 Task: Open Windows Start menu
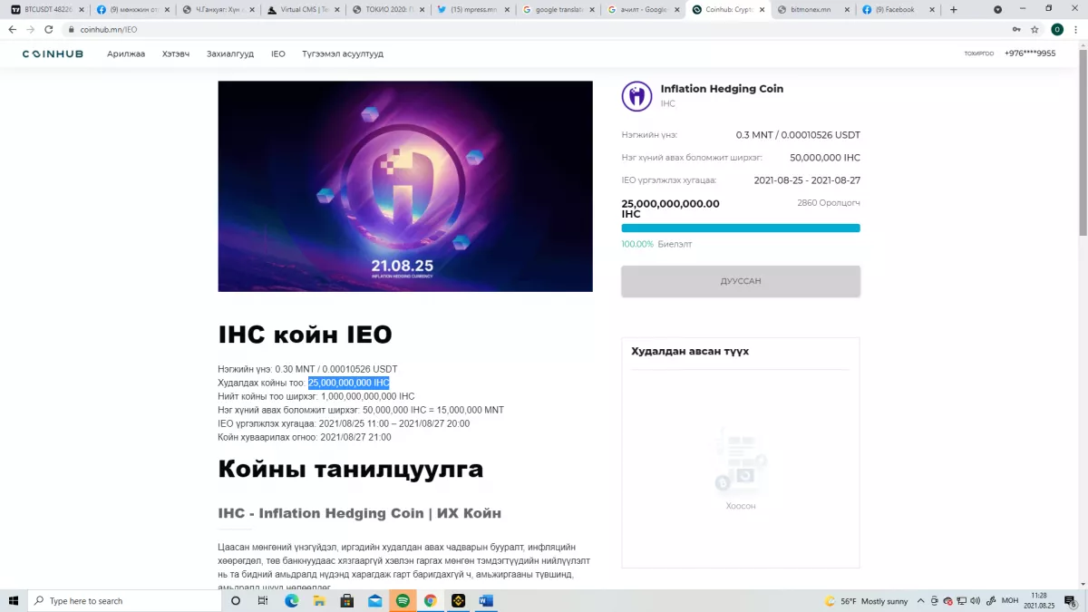14,600
